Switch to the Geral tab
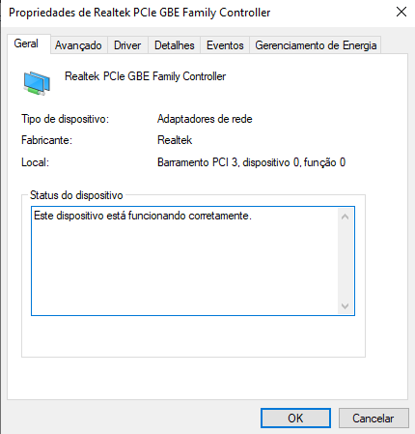This screenshot has height=434, width=415. pyautogui.click(x=26, y=43)
